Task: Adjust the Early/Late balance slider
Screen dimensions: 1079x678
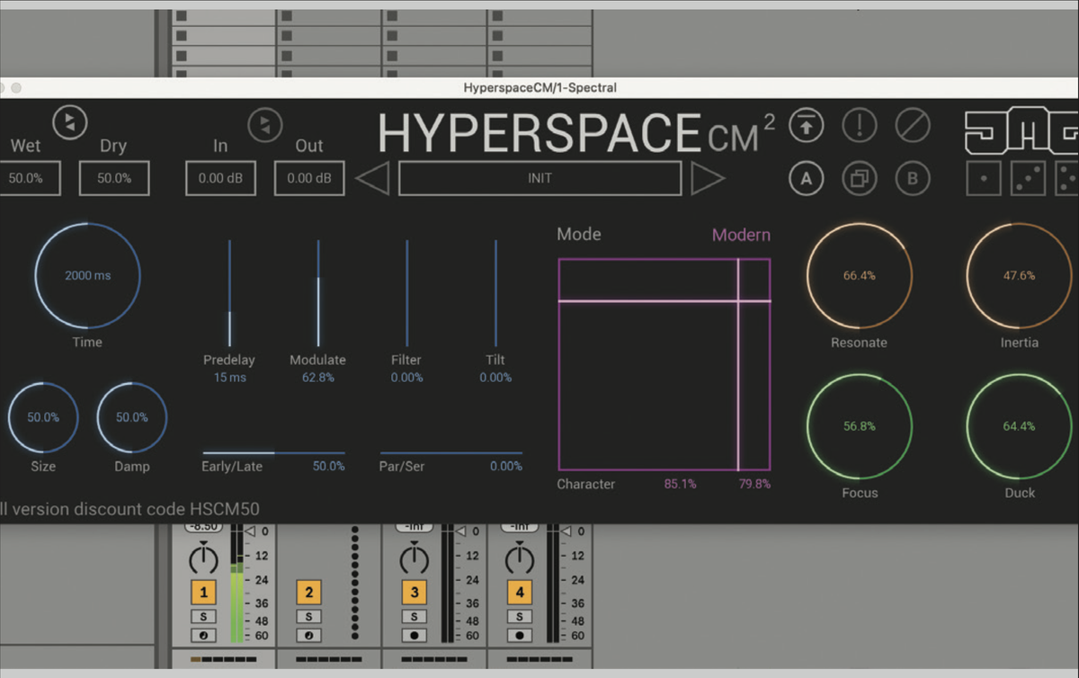Action: [x=274, y=451]
